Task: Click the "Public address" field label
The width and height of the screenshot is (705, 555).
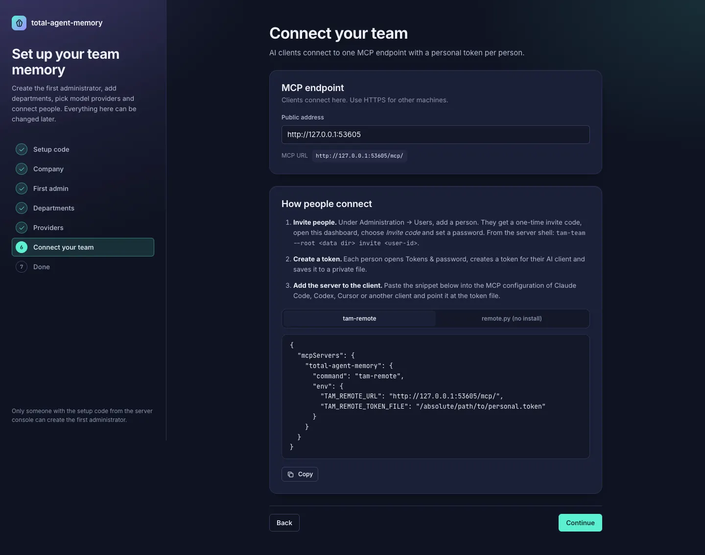Action: click(x=303, y=117)
